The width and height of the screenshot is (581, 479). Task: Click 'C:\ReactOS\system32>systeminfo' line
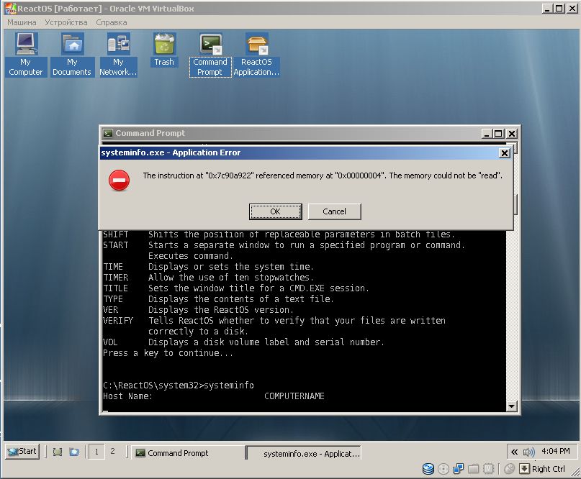[x=179, y=386]
